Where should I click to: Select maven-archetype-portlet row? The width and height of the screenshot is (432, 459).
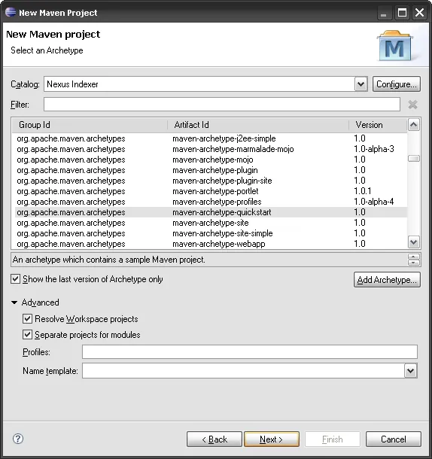210,191
